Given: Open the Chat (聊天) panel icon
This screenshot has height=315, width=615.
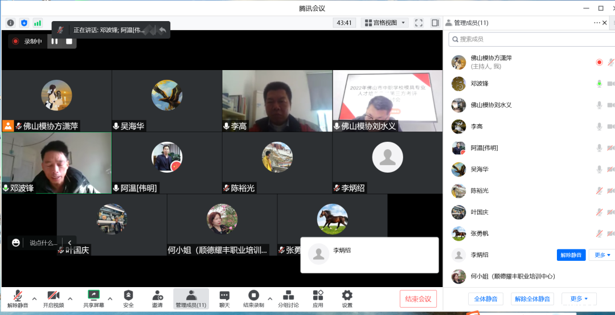Looking at the screenshot, I should point(224,295).
